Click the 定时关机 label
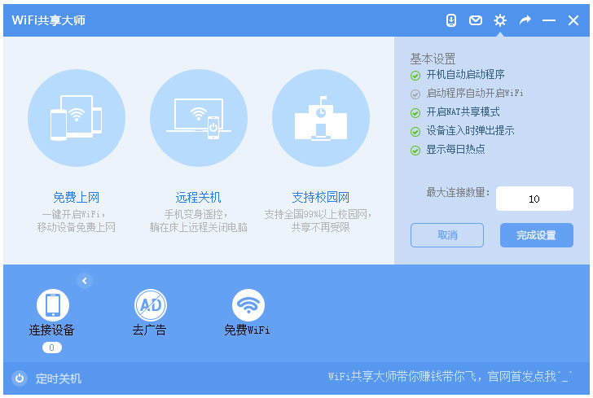This screenshot has height=398, width=593. [59, 378]
